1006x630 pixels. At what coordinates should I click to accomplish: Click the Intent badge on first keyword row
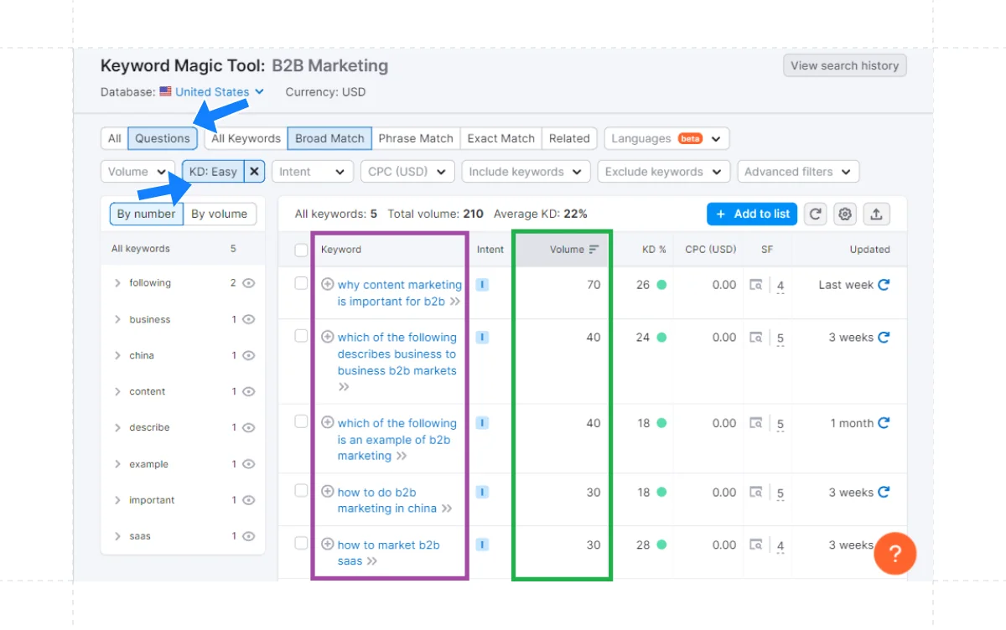click(482, 285)
